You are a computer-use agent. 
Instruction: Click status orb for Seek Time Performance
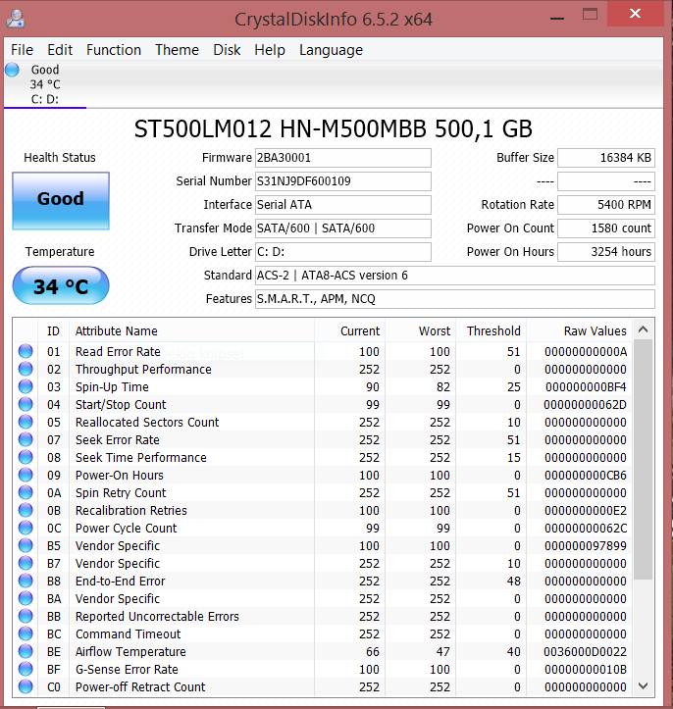click(x=26, y=457)
